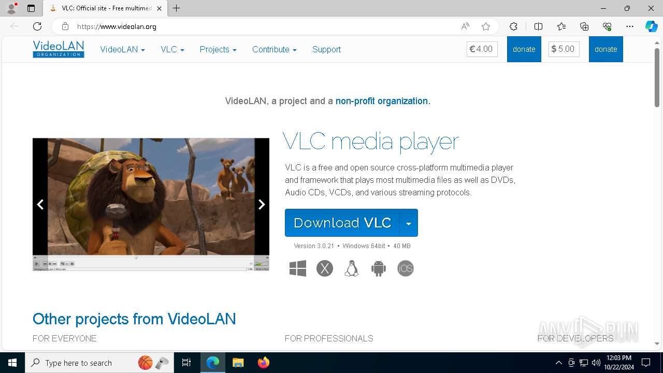
Task: Open the macOS X download icon
Action: [x=325, y=268]
